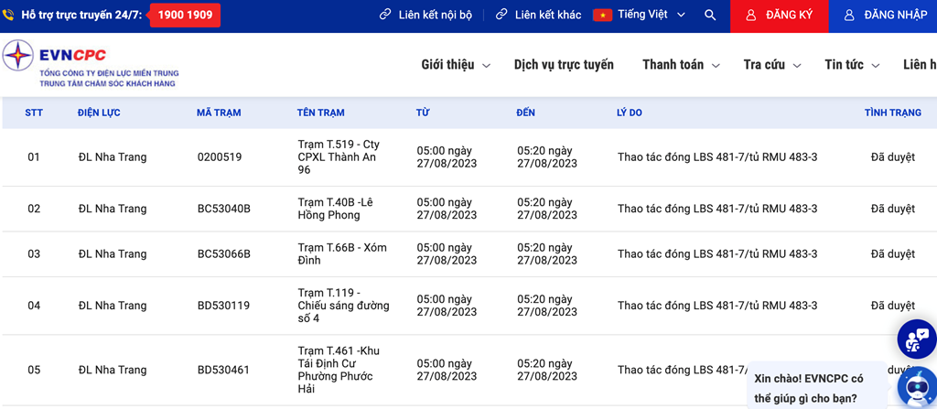The height and width of the screenshot is (409, 937).
Task: Click Trạm T.119 - Chiếu sáng đường số 4
Action: coord(344,306)
